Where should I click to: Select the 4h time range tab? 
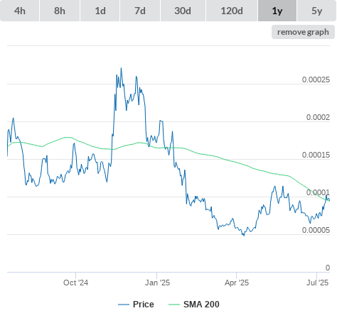pos(20,11)
